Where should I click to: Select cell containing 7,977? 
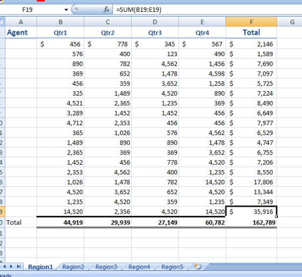pos(251,123)
